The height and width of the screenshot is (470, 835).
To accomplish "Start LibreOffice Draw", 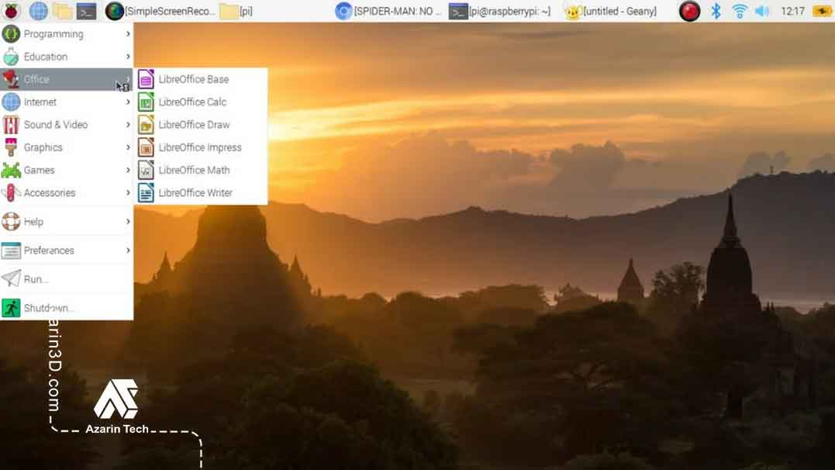I will point(194,124).
